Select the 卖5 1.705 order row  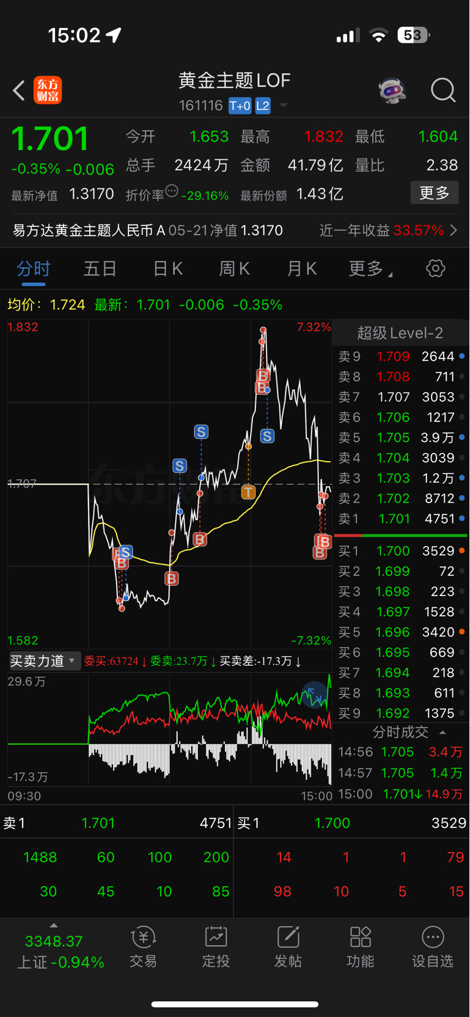401,437
